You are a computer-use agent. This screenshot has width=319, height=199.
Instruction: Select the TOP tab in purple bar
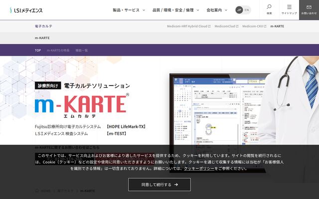click(x=38, y=50)
